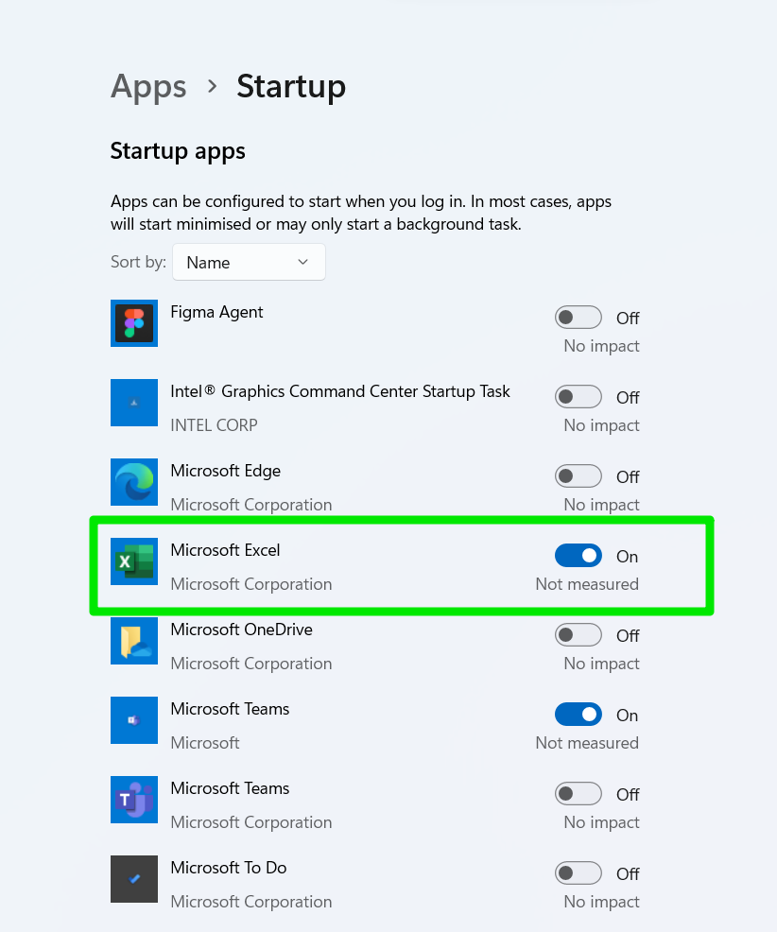Click the Sort by label

coord(139,262)
